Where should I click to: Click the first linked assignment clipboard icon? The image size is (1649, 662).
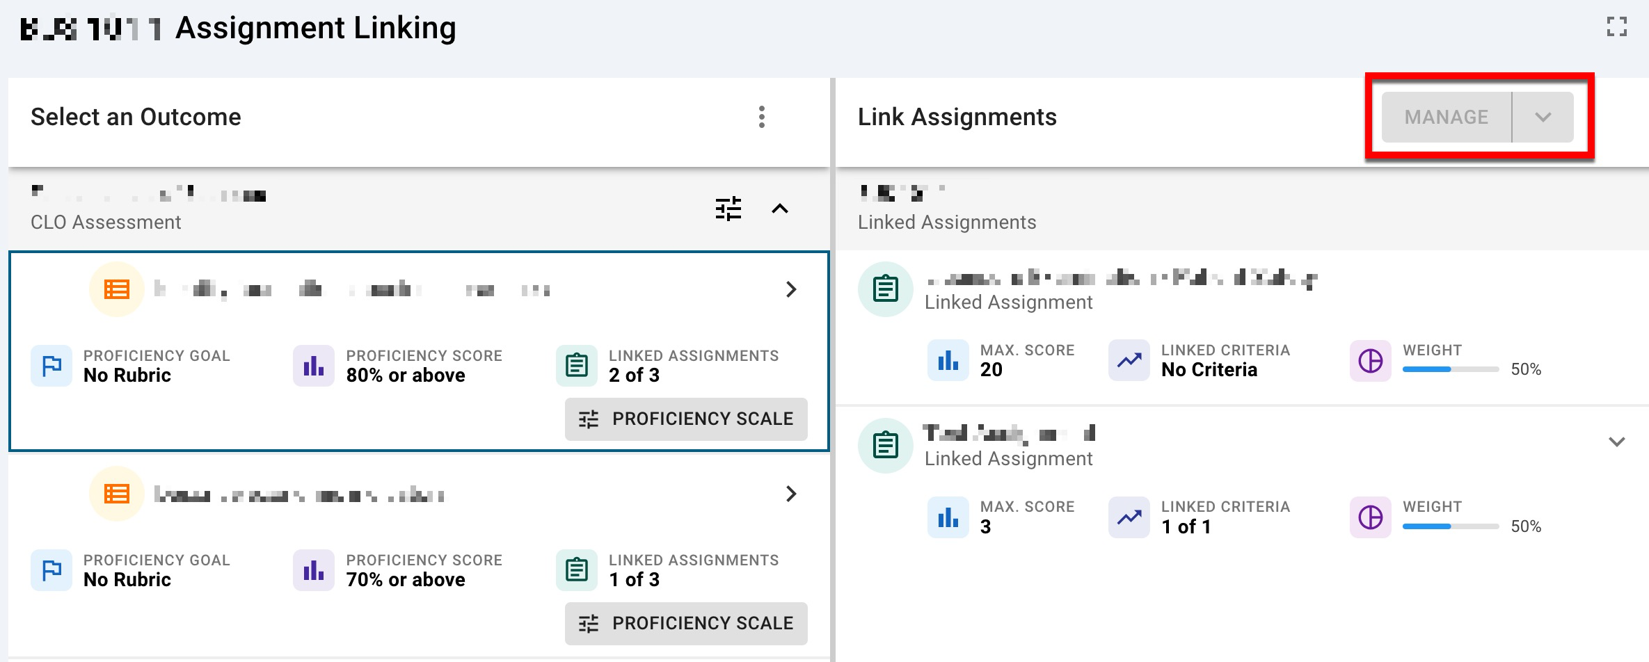885,289
